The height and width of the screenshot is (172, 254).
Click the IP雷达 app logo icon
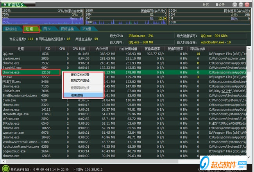pyautogui.click(x=4, y=4)
